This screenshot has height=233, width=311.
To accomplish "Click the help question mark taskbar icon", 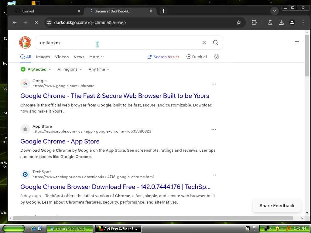I will click(x=248, y=228).
